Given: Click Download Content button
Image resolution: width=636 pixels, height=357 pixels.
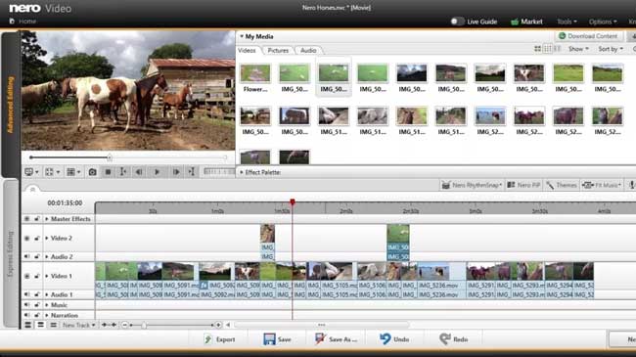Looking at the screenshot, I should [588, 36].
